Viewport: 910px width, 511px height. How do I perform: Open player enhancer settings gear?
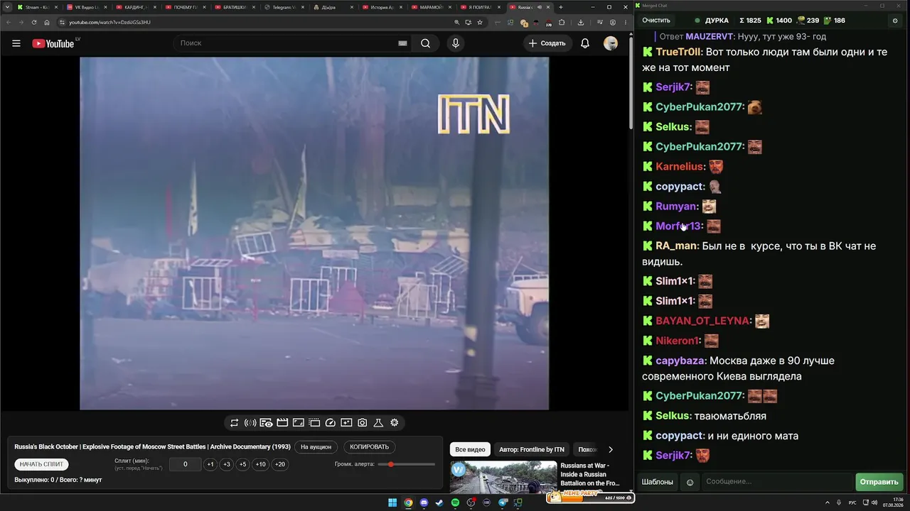click(x=395, y=423)
